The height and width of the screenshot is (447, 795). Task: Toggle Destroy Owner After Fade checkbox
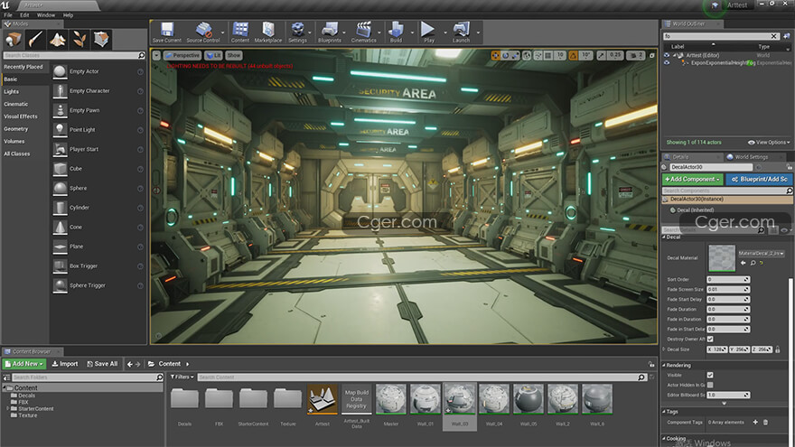tap(710, 339)
